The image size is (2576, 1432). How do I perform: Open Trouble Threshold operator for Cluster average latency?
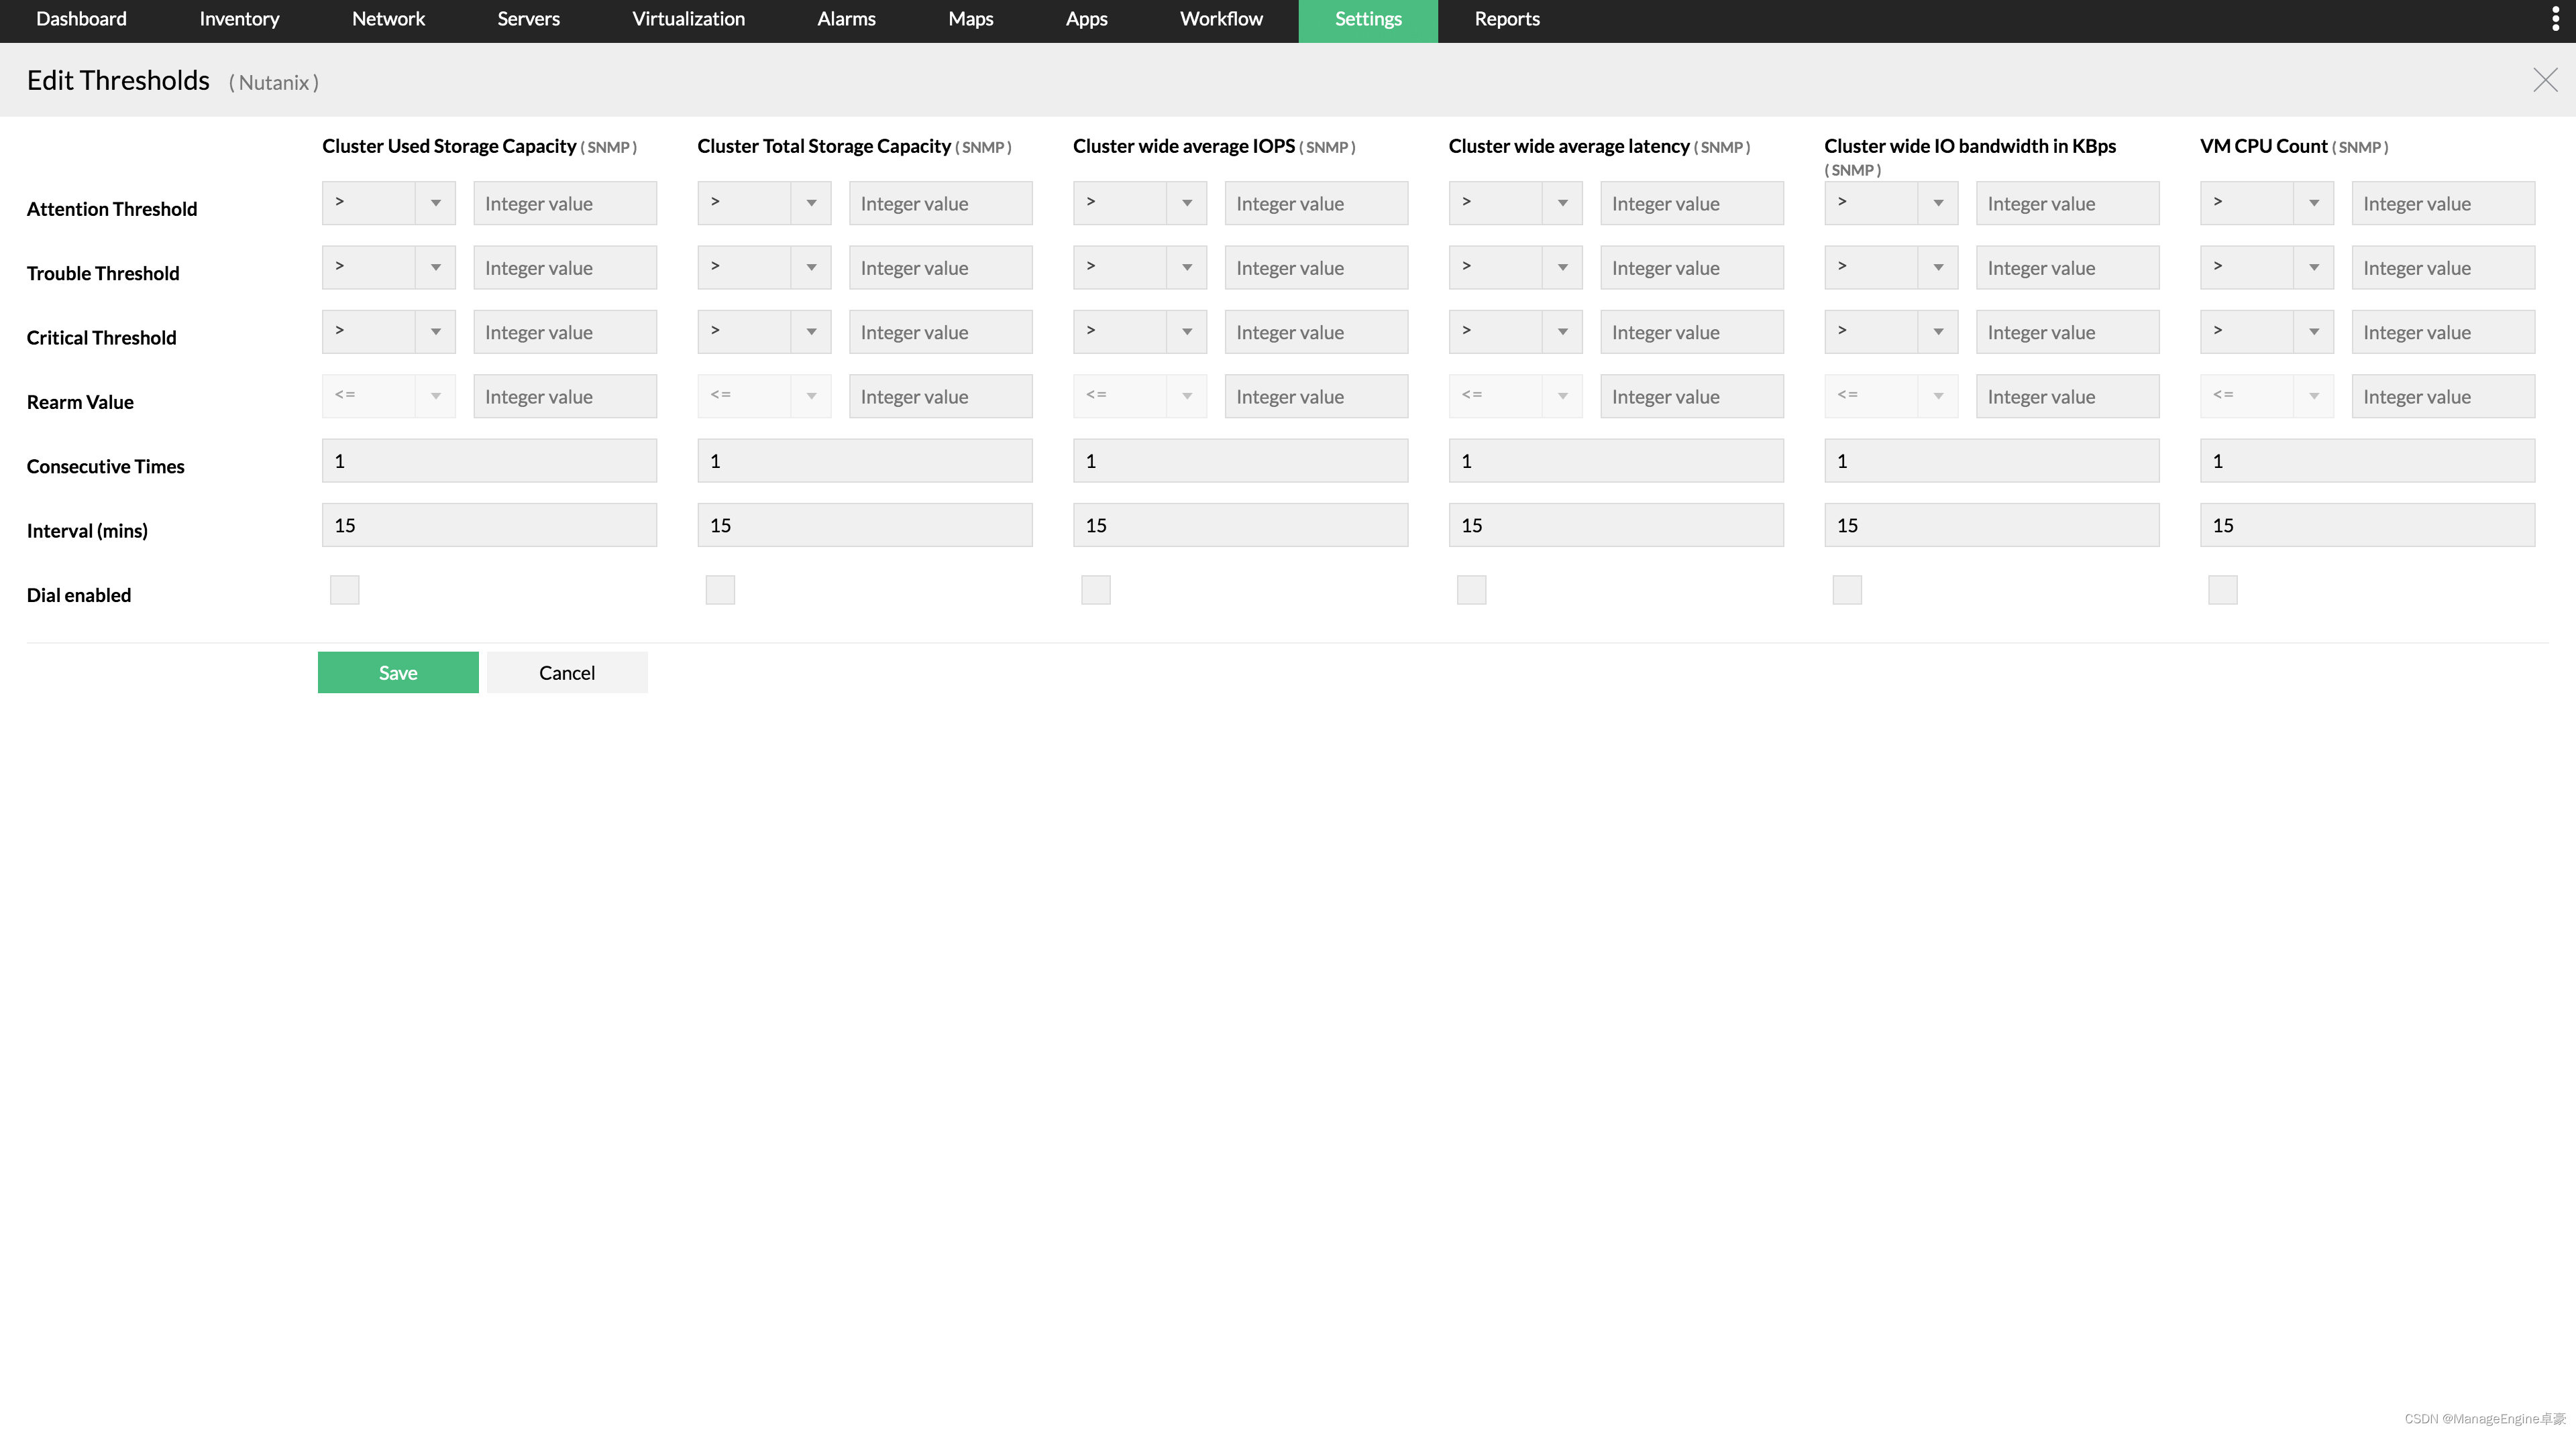point(1515,267)
